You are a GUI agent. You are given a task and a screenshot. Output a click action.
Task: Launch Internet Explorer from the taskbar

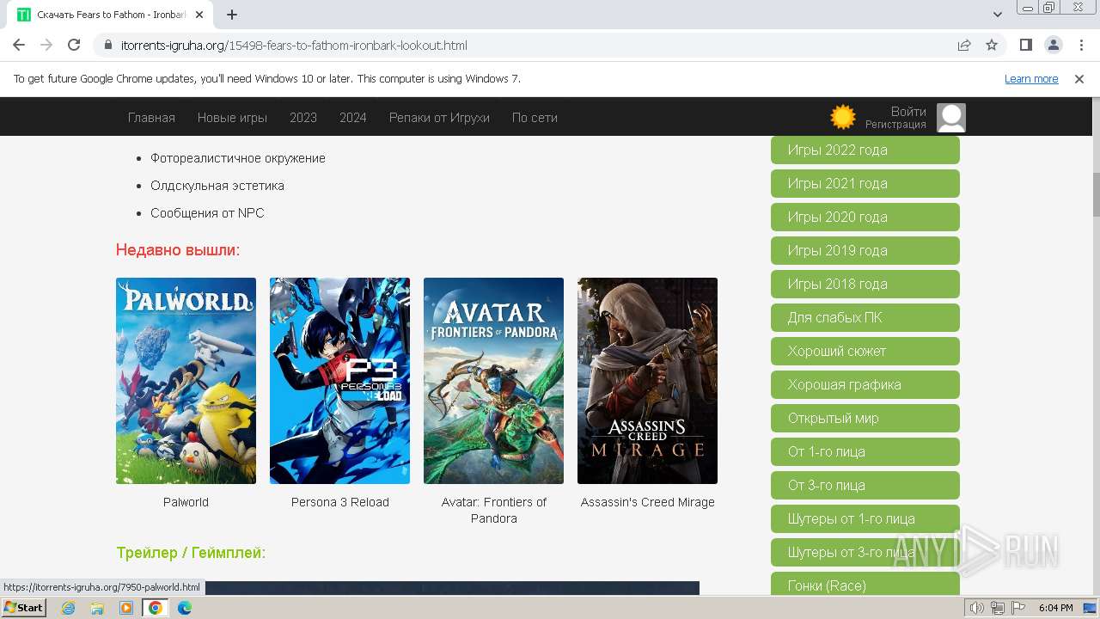point(68,608)
